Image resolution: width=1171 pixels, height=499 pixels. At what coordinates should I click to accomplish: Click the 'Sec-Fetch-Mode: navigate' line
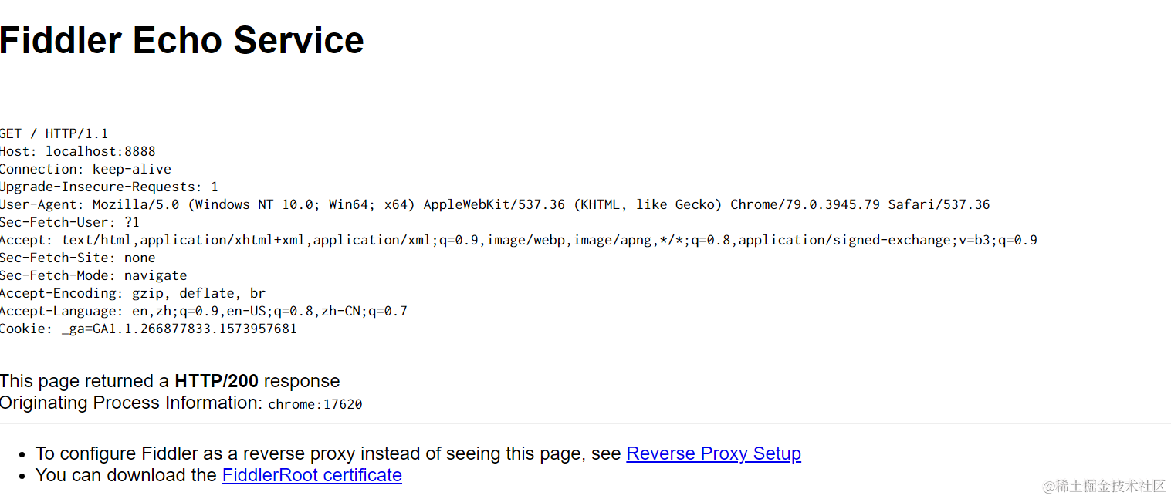93,275
